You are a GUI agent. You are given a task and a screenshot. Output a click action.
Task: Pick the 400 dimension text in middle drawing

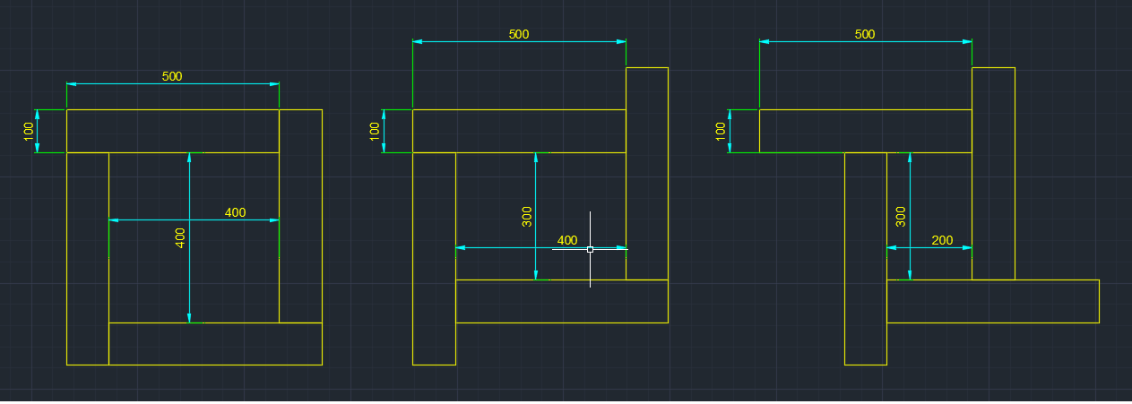[567, 240]
